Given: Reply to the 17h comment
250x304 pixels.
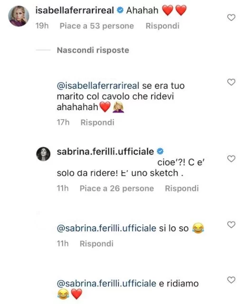Looking at the screenshot, I should coord(97,123).
